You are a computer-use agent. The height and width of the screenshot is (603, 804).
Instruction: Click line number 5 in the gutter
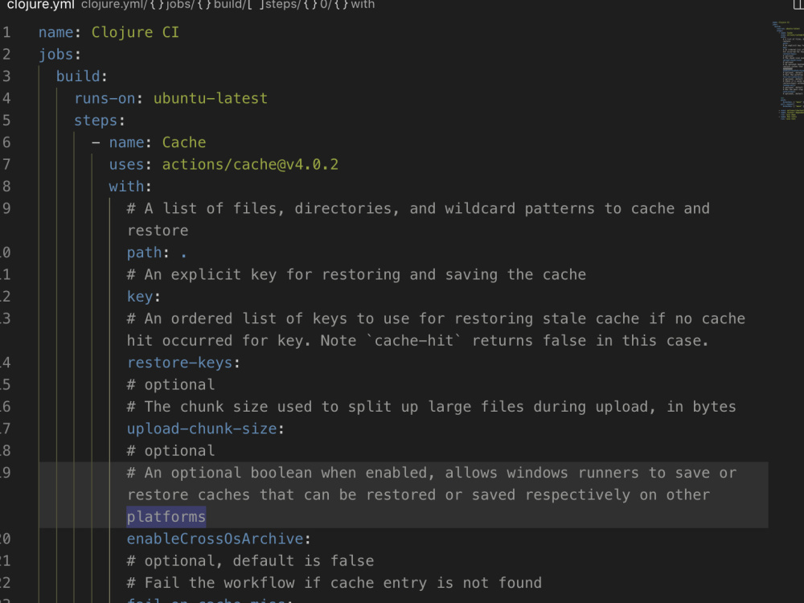(6, 121)
